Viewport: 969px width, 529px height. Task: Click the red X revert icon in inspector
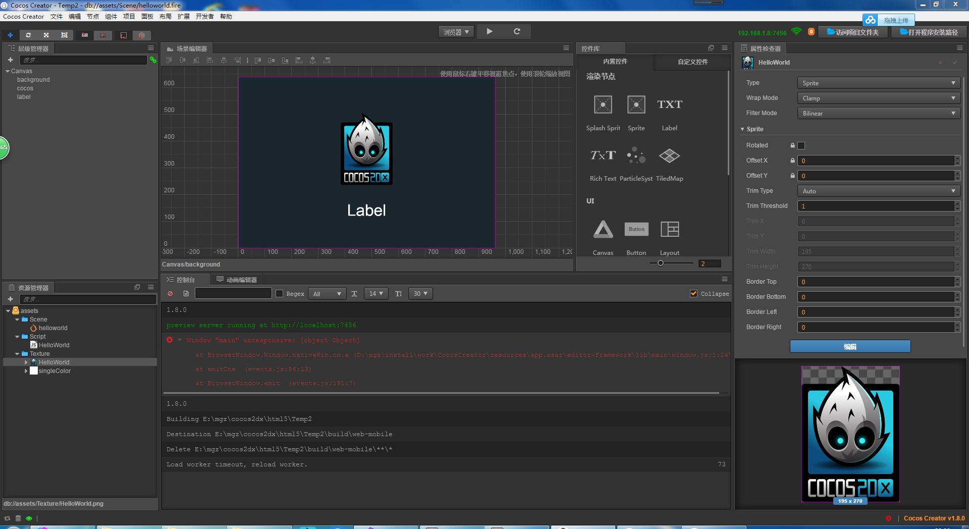[940, 63]
